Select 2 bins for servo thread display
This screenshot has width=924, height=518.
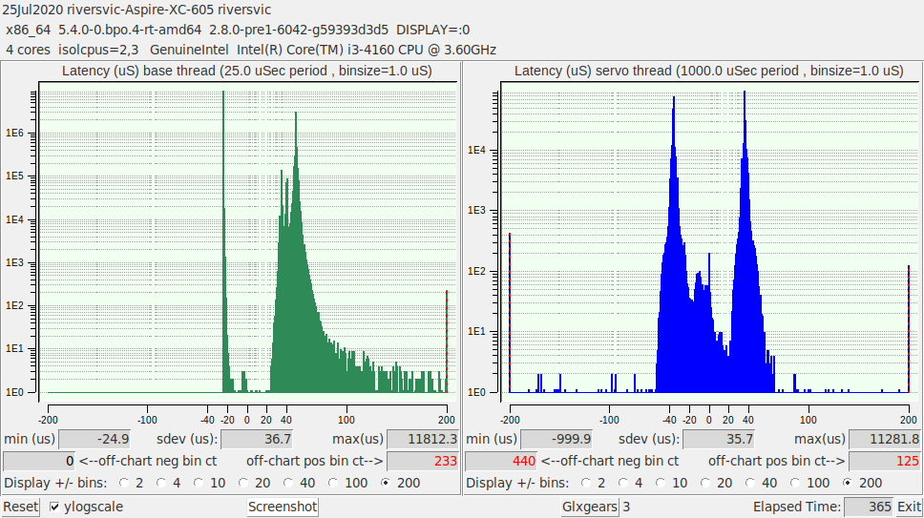click(586, 484)
